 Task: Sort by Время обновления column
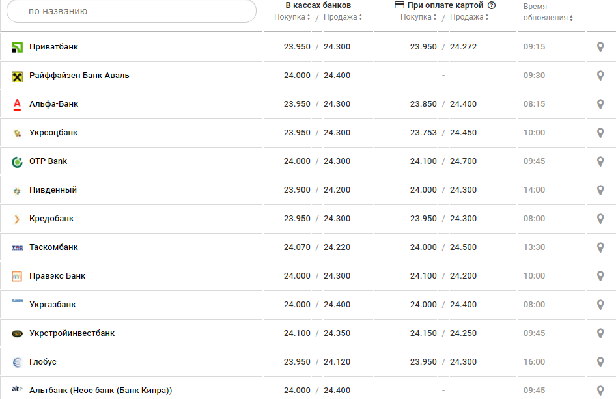548,18
